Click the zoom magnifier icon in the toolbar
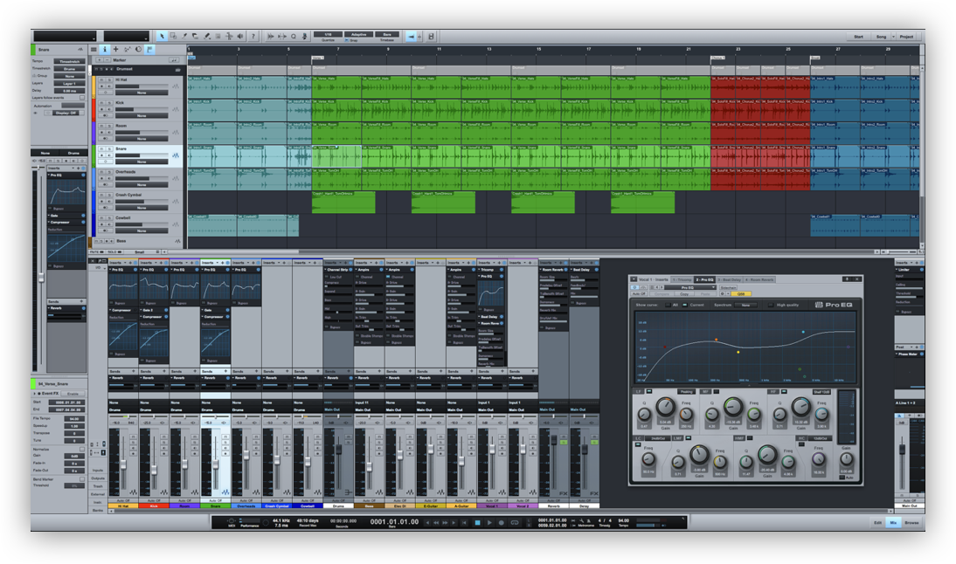The image size is (956, 564). pos(294,37)
